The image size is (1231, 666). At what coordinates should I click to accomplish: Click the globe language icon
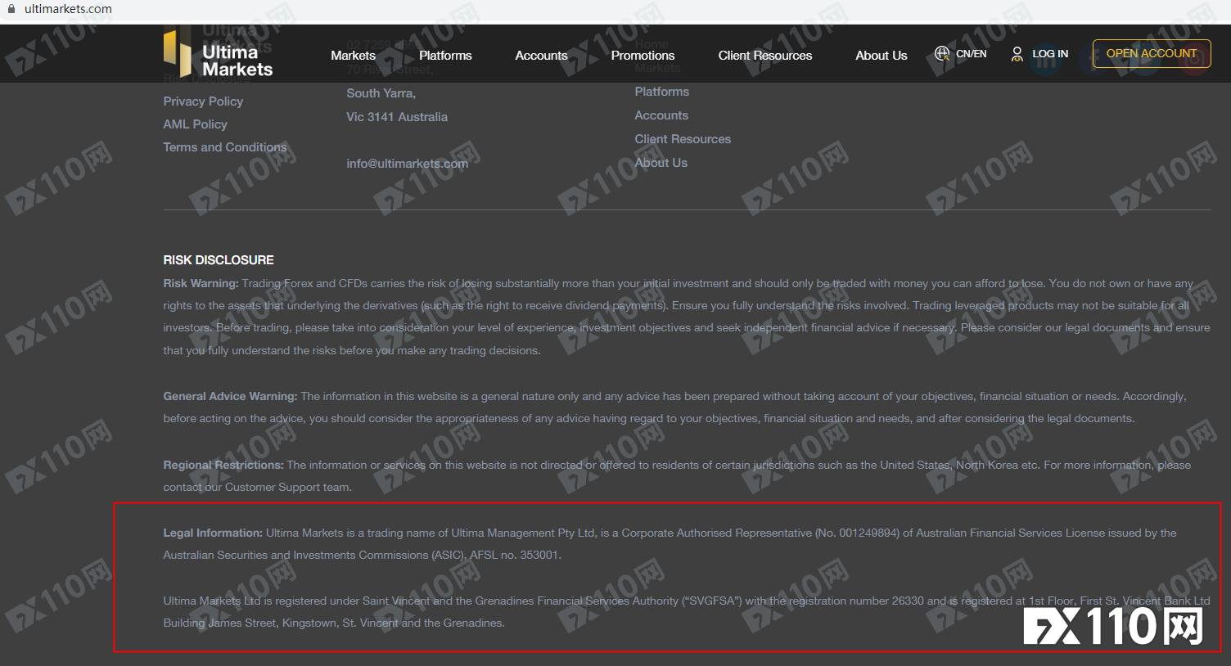tap(942, 54)
